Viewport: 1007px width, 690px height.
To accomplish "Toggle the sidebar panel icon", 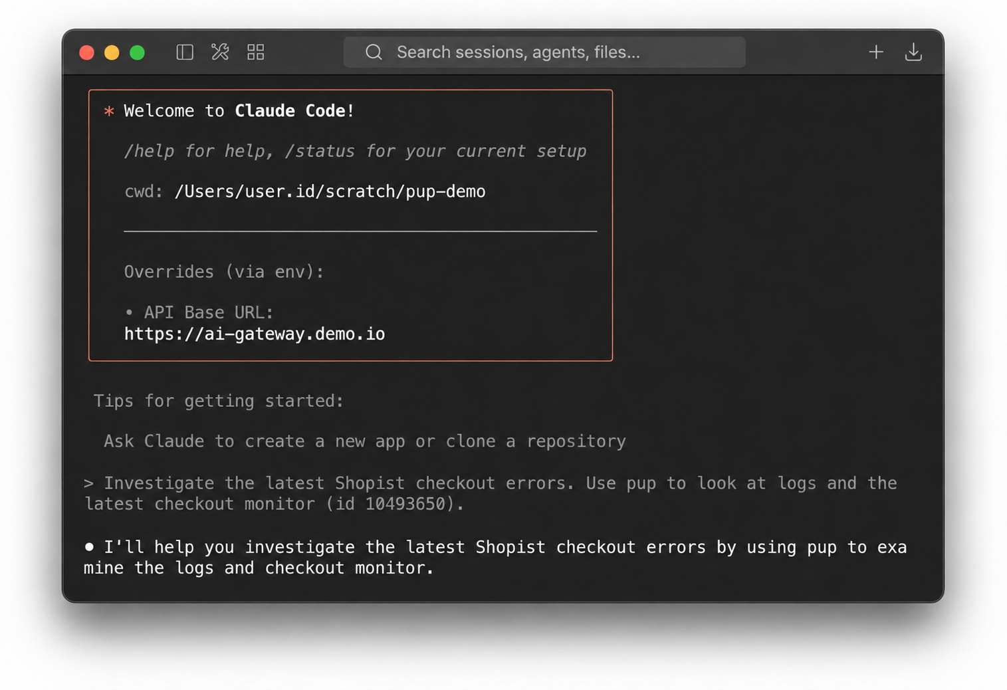I will 185,52.
